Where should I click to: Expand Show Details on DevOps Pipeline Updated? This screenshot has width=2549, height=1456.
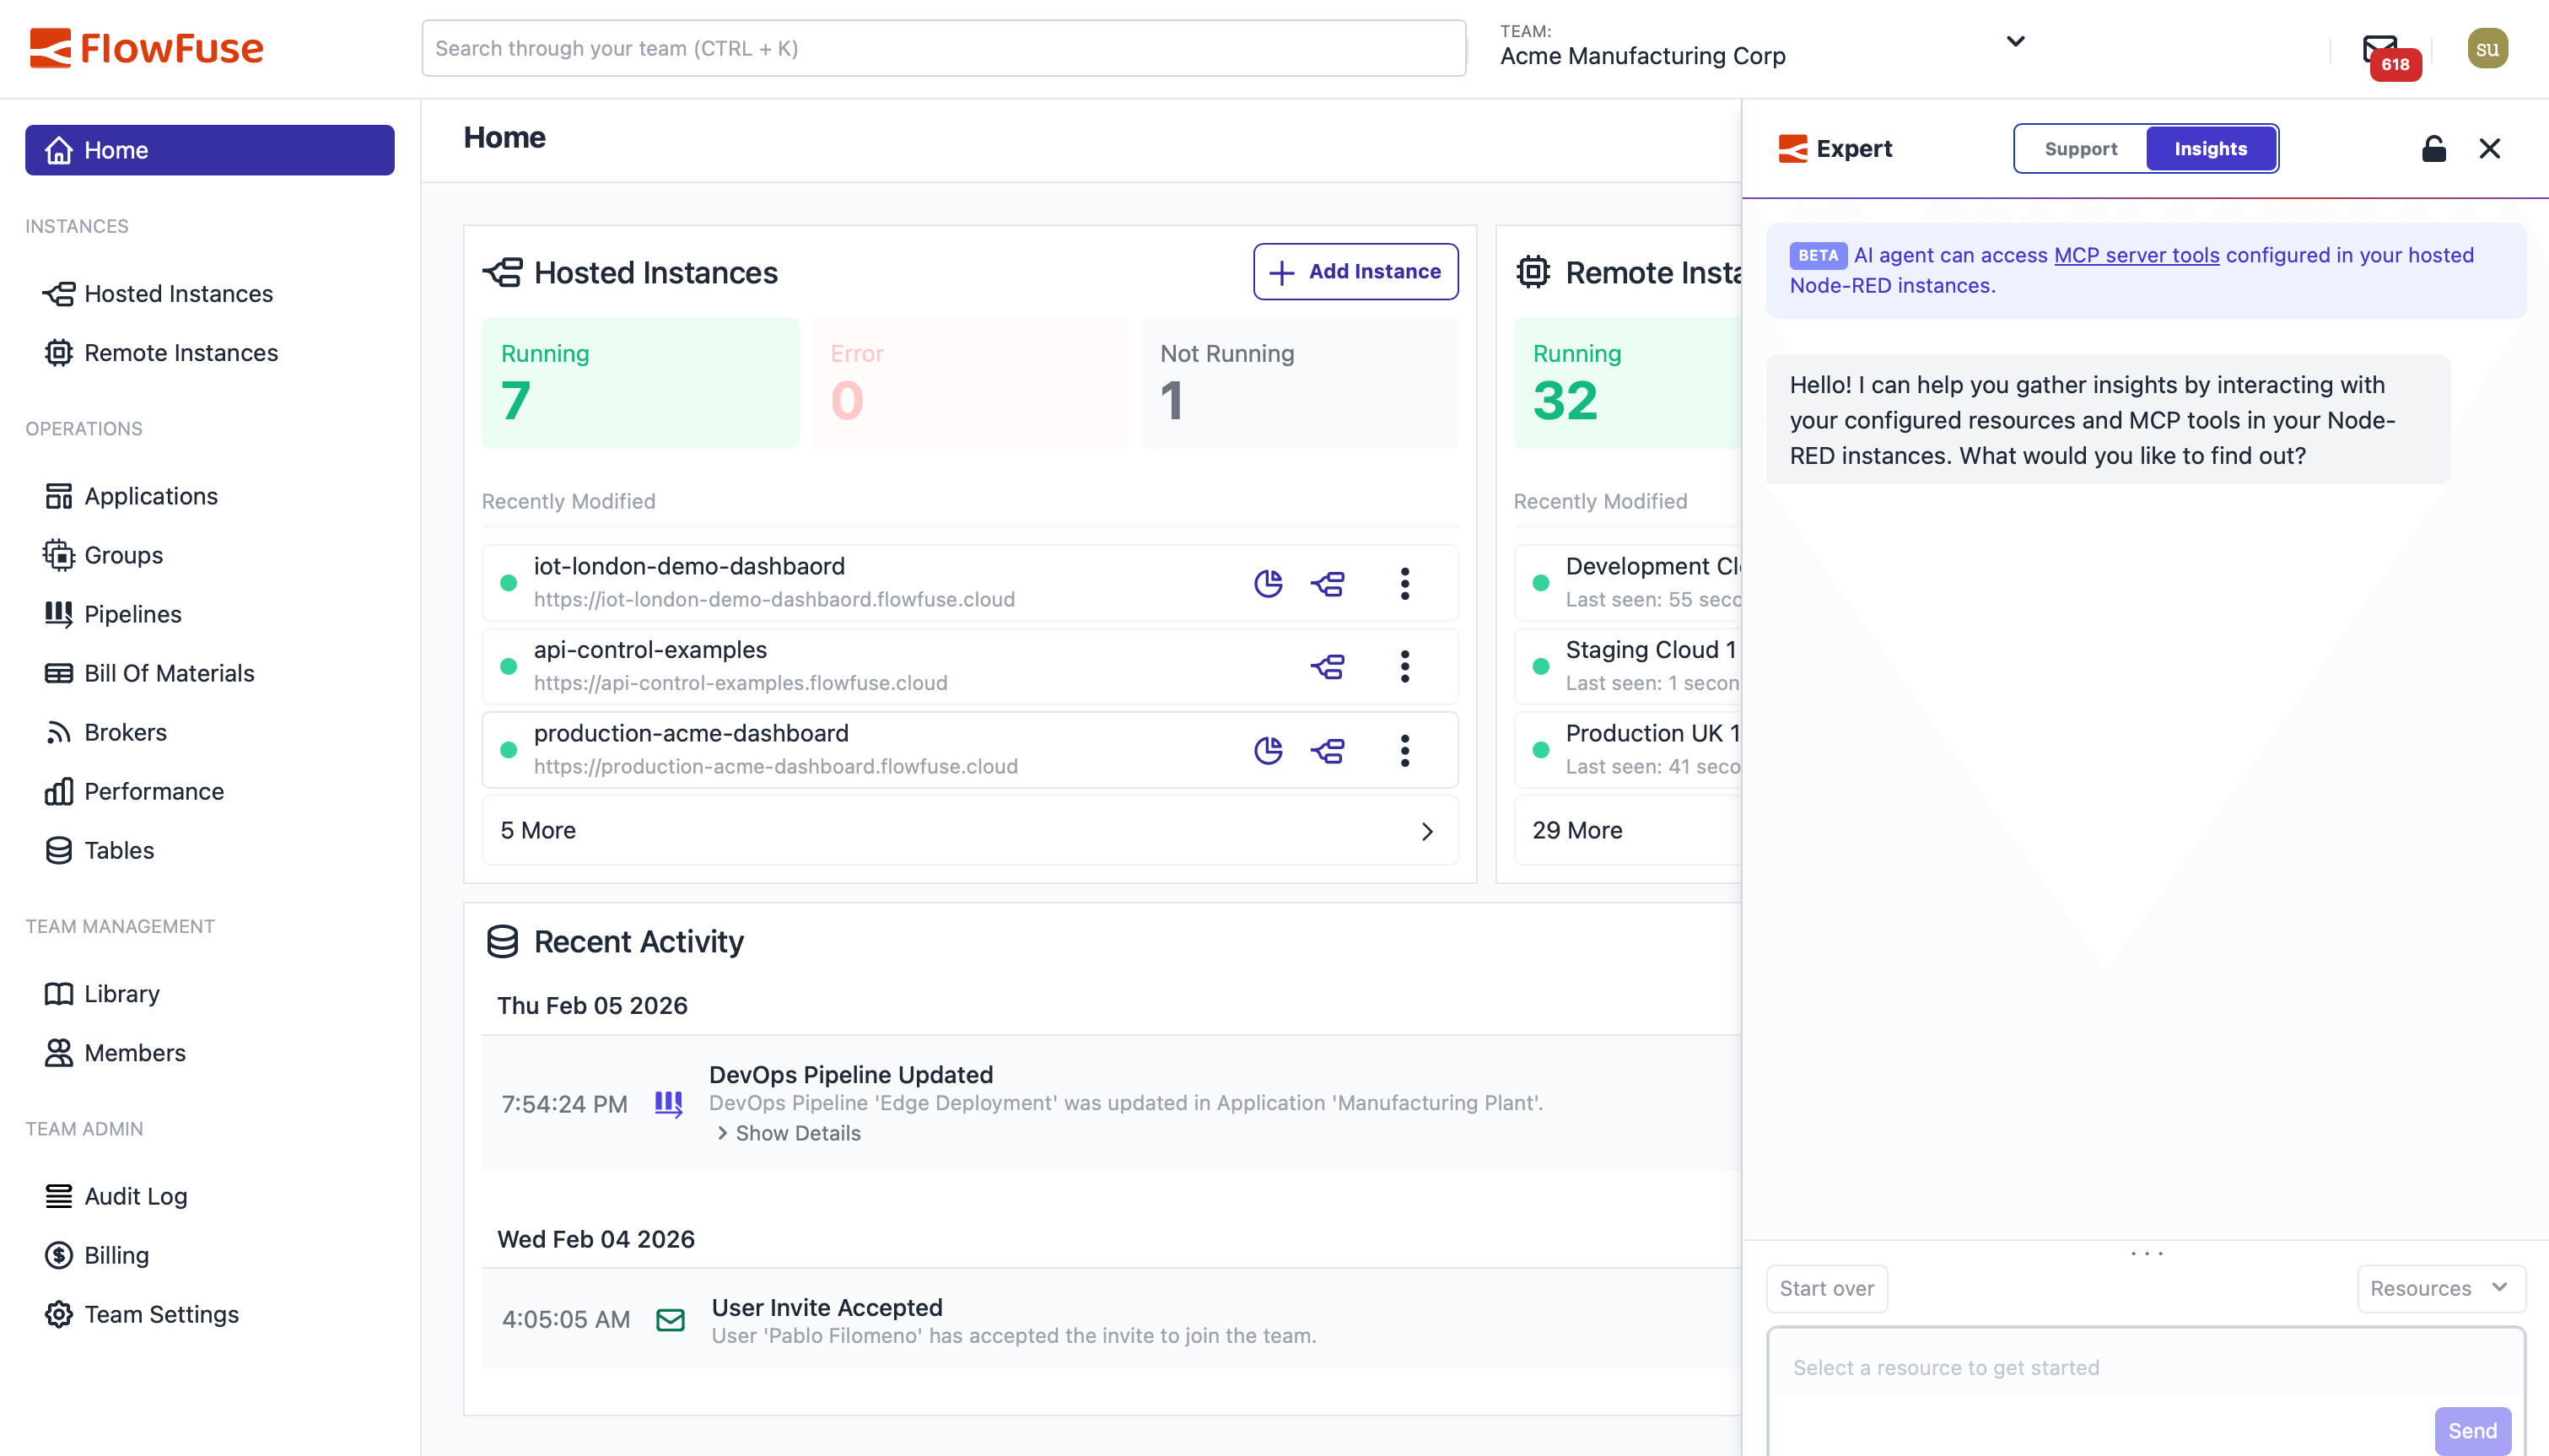(788, 1132)
